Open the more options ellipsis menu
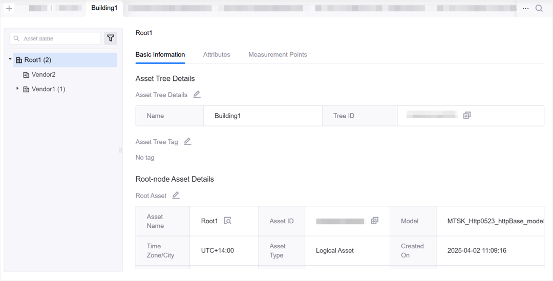This screenshot has height=281, width=553. [526, 8]
